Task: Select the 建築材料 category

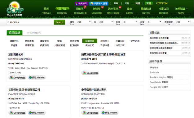Action: click(14, 41)
